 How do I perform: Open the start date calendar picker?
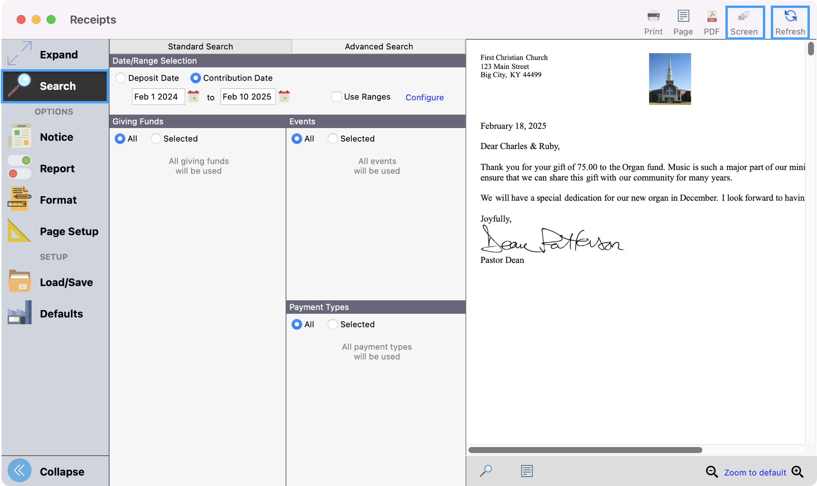193,97
